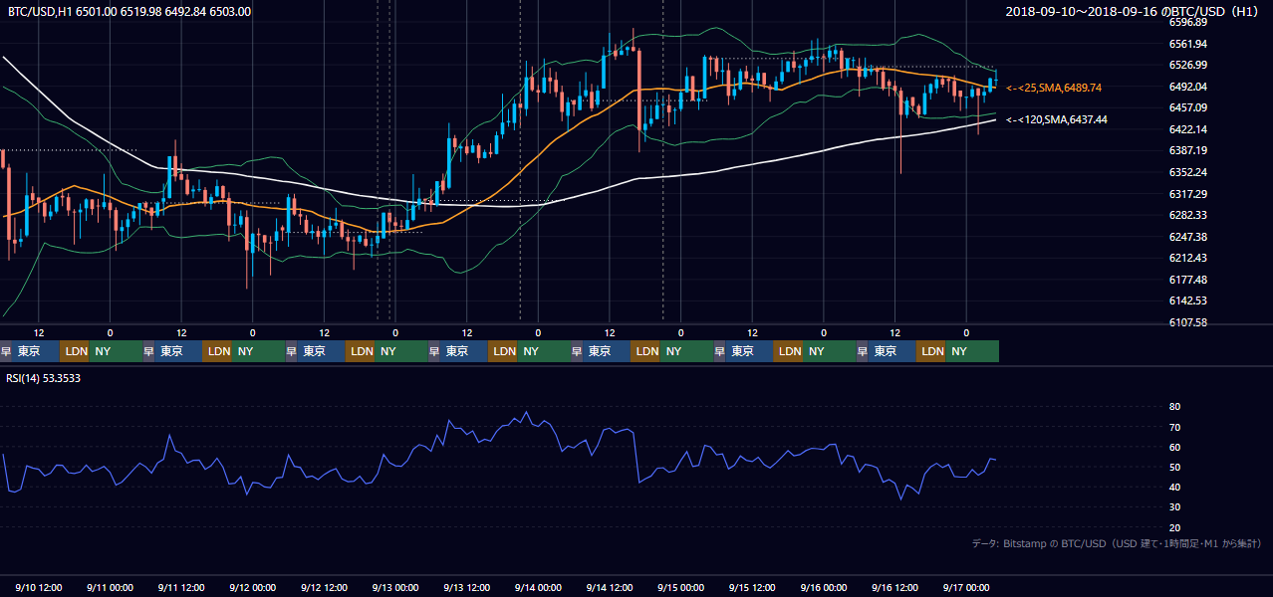The height and width of the screenshot is (597, 1273).
Task: Click price axis value 6387.19
Action: click(1188, 150)
